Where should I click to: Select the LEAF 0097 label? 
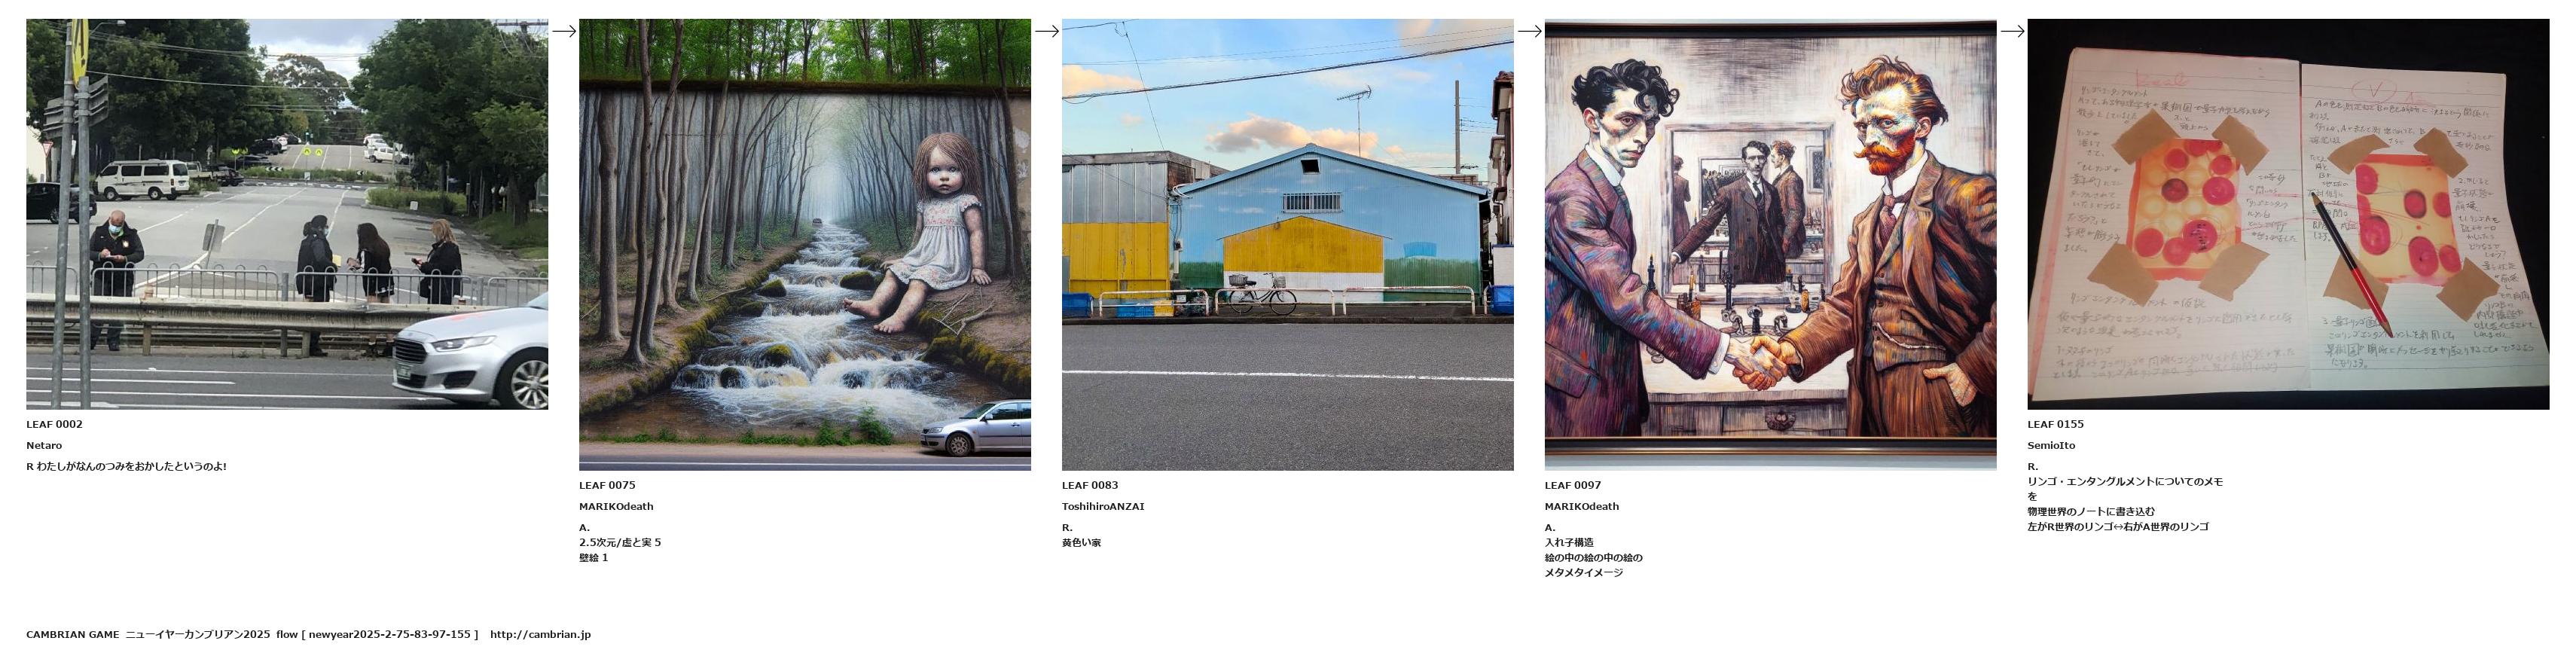1573,485
